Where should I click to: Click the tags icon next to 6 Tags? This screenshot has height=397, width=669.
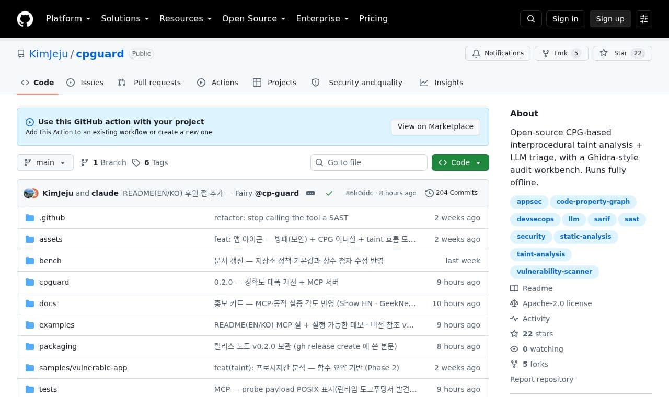pos(136,162)
